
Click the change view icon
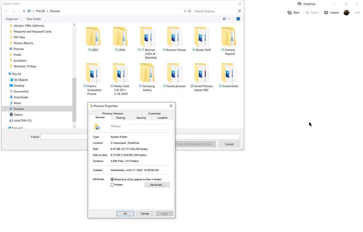224,19
